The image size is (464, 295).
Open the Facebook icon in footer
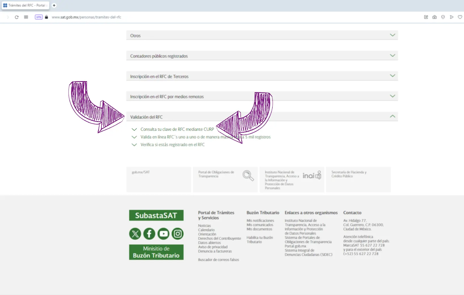click(149, 234)
